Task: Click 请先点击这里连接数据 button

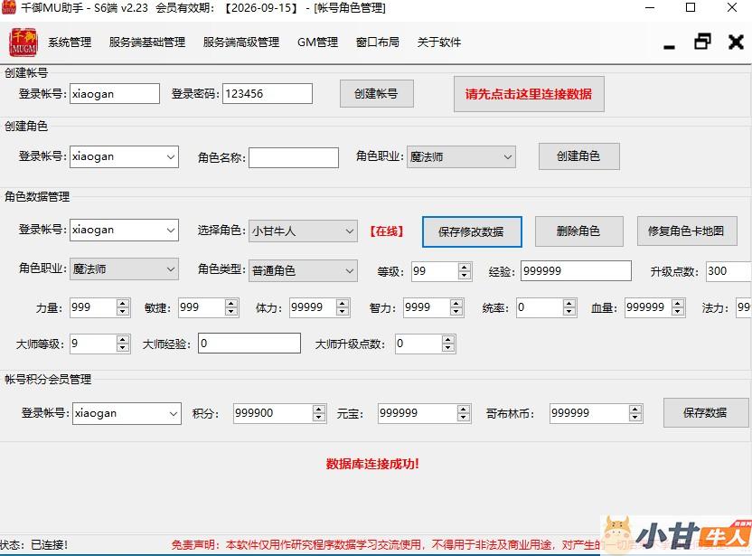Action: [x=529, y=94]
